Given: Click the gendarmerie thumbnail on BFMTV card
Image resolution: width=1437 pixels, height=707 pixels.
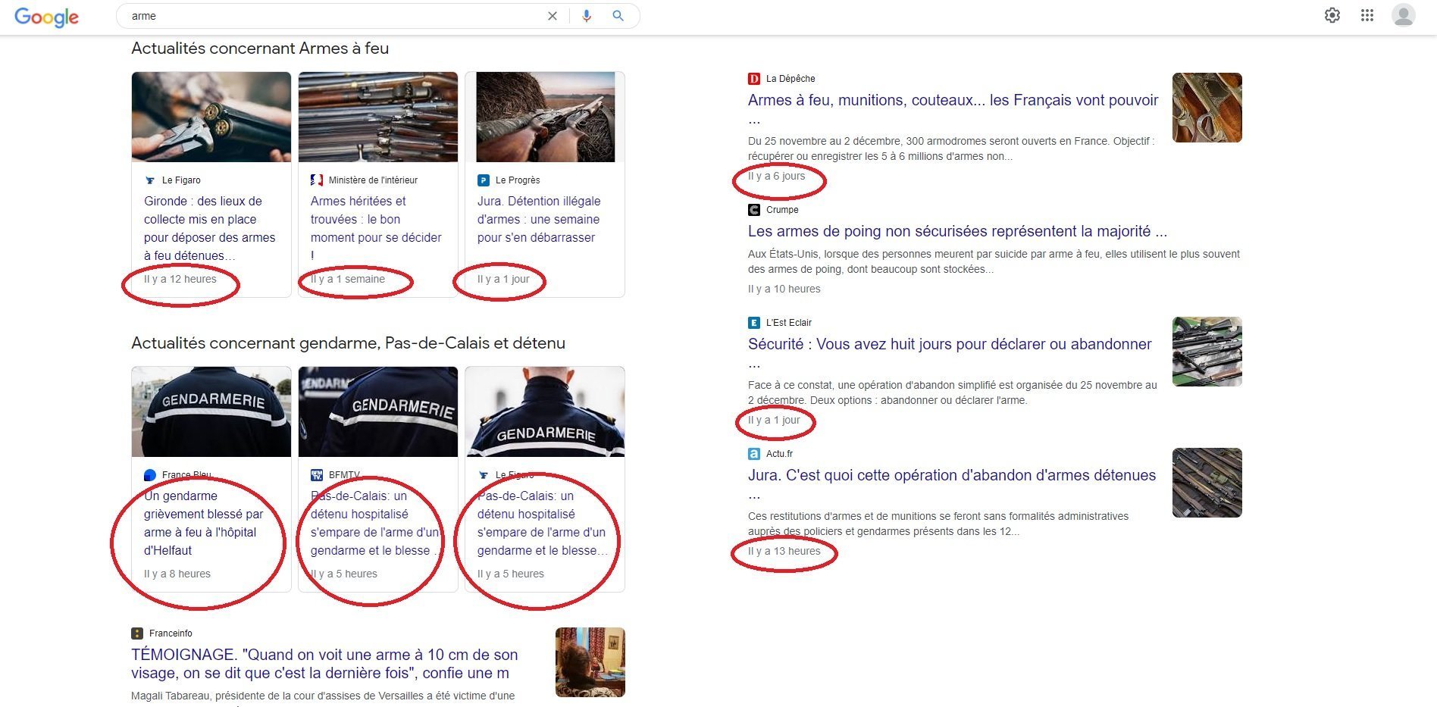Looking at the screenshot, I should coord(378,411).
